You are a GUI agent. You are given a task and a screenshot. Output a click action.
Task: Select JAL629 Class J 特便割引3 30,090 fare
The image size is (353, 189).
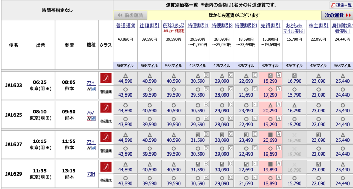222,167
